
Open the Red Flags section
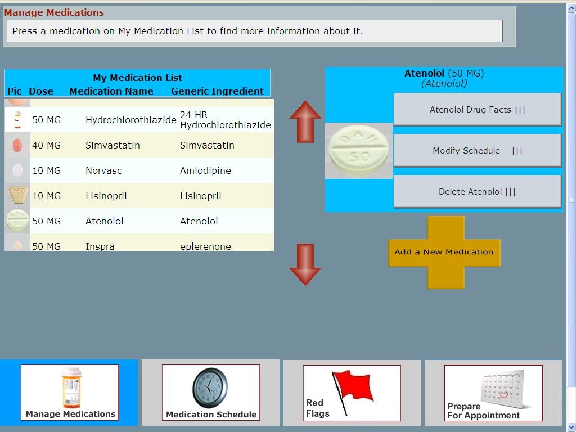pyautogui.click(x=352, y=393)
